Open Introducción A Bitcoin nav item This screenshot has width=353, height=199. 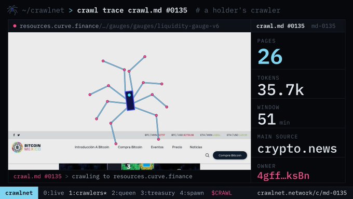(x=92, y=147)
